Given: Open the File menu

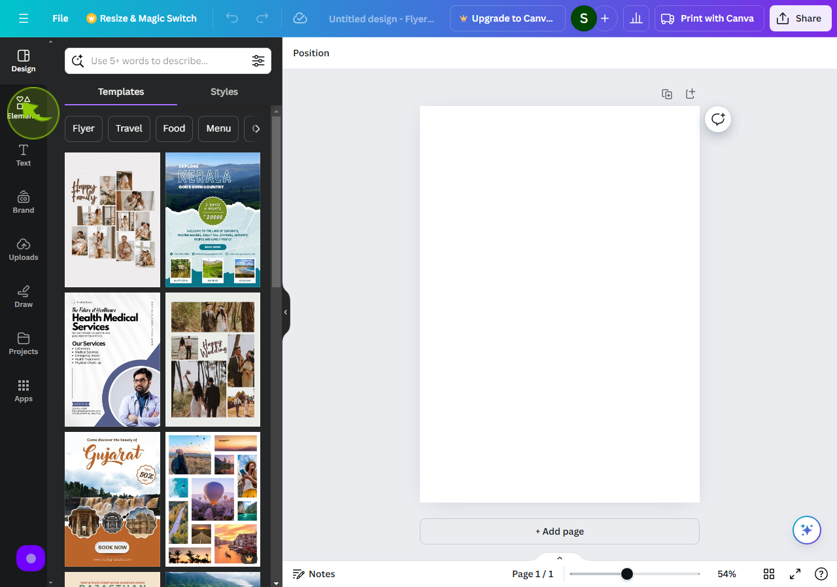Looking at the screenshot, I should point(60,18).
